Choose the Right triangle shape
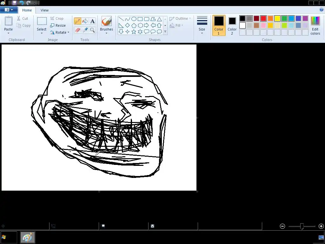325x244 pixels. pyautogui.click(x=121, y=25)
